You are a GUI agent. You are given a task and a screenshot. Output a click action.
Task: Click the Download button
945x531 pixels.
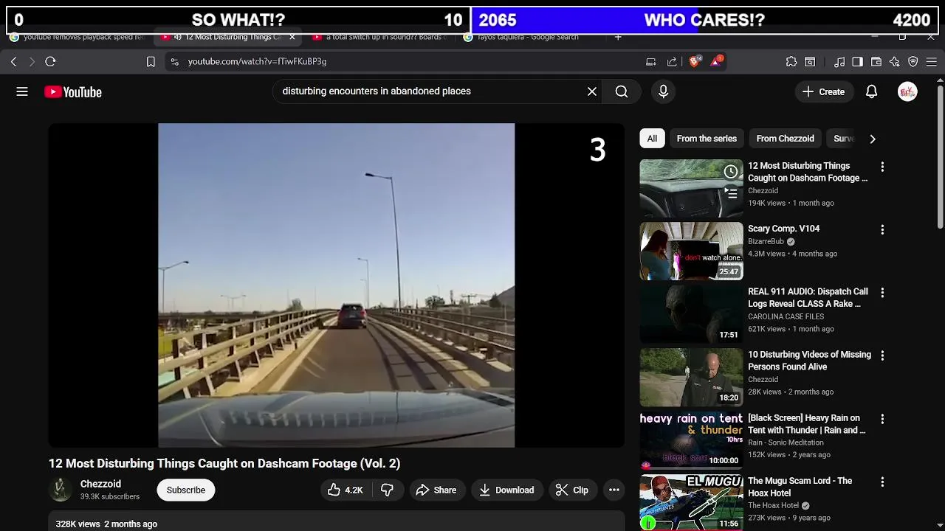point(506,490)
